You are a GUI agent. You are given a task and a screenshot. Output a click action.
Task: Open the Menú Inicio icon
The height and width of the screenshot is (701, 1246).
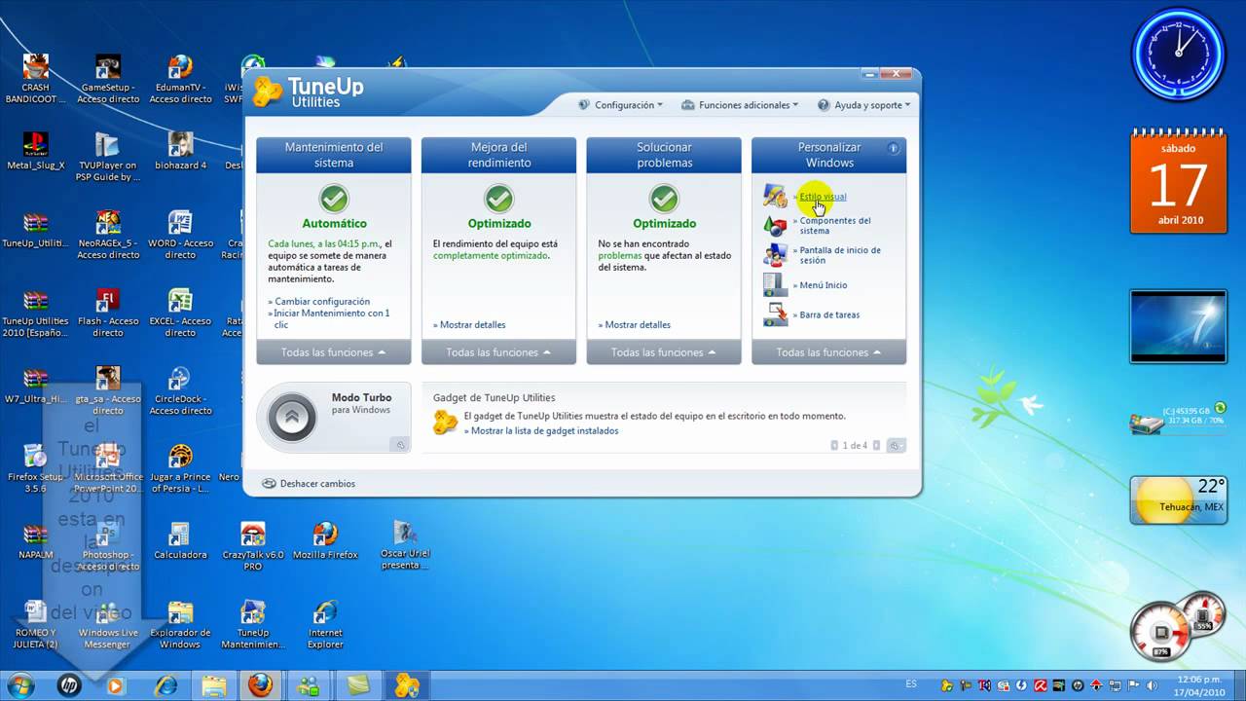(775, 285)
